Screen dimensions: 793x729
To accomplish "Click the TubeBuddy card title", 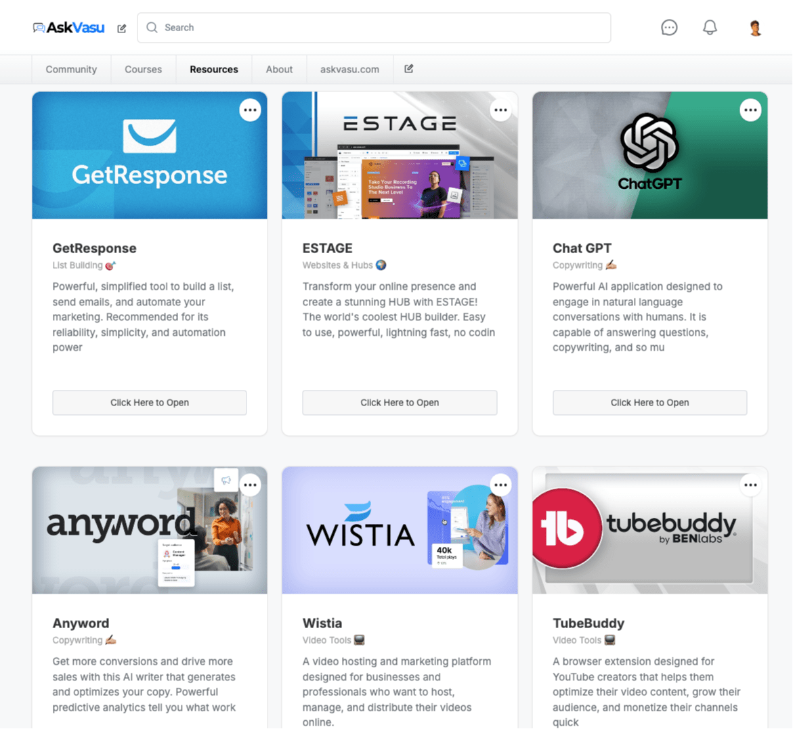I will 588,623.
